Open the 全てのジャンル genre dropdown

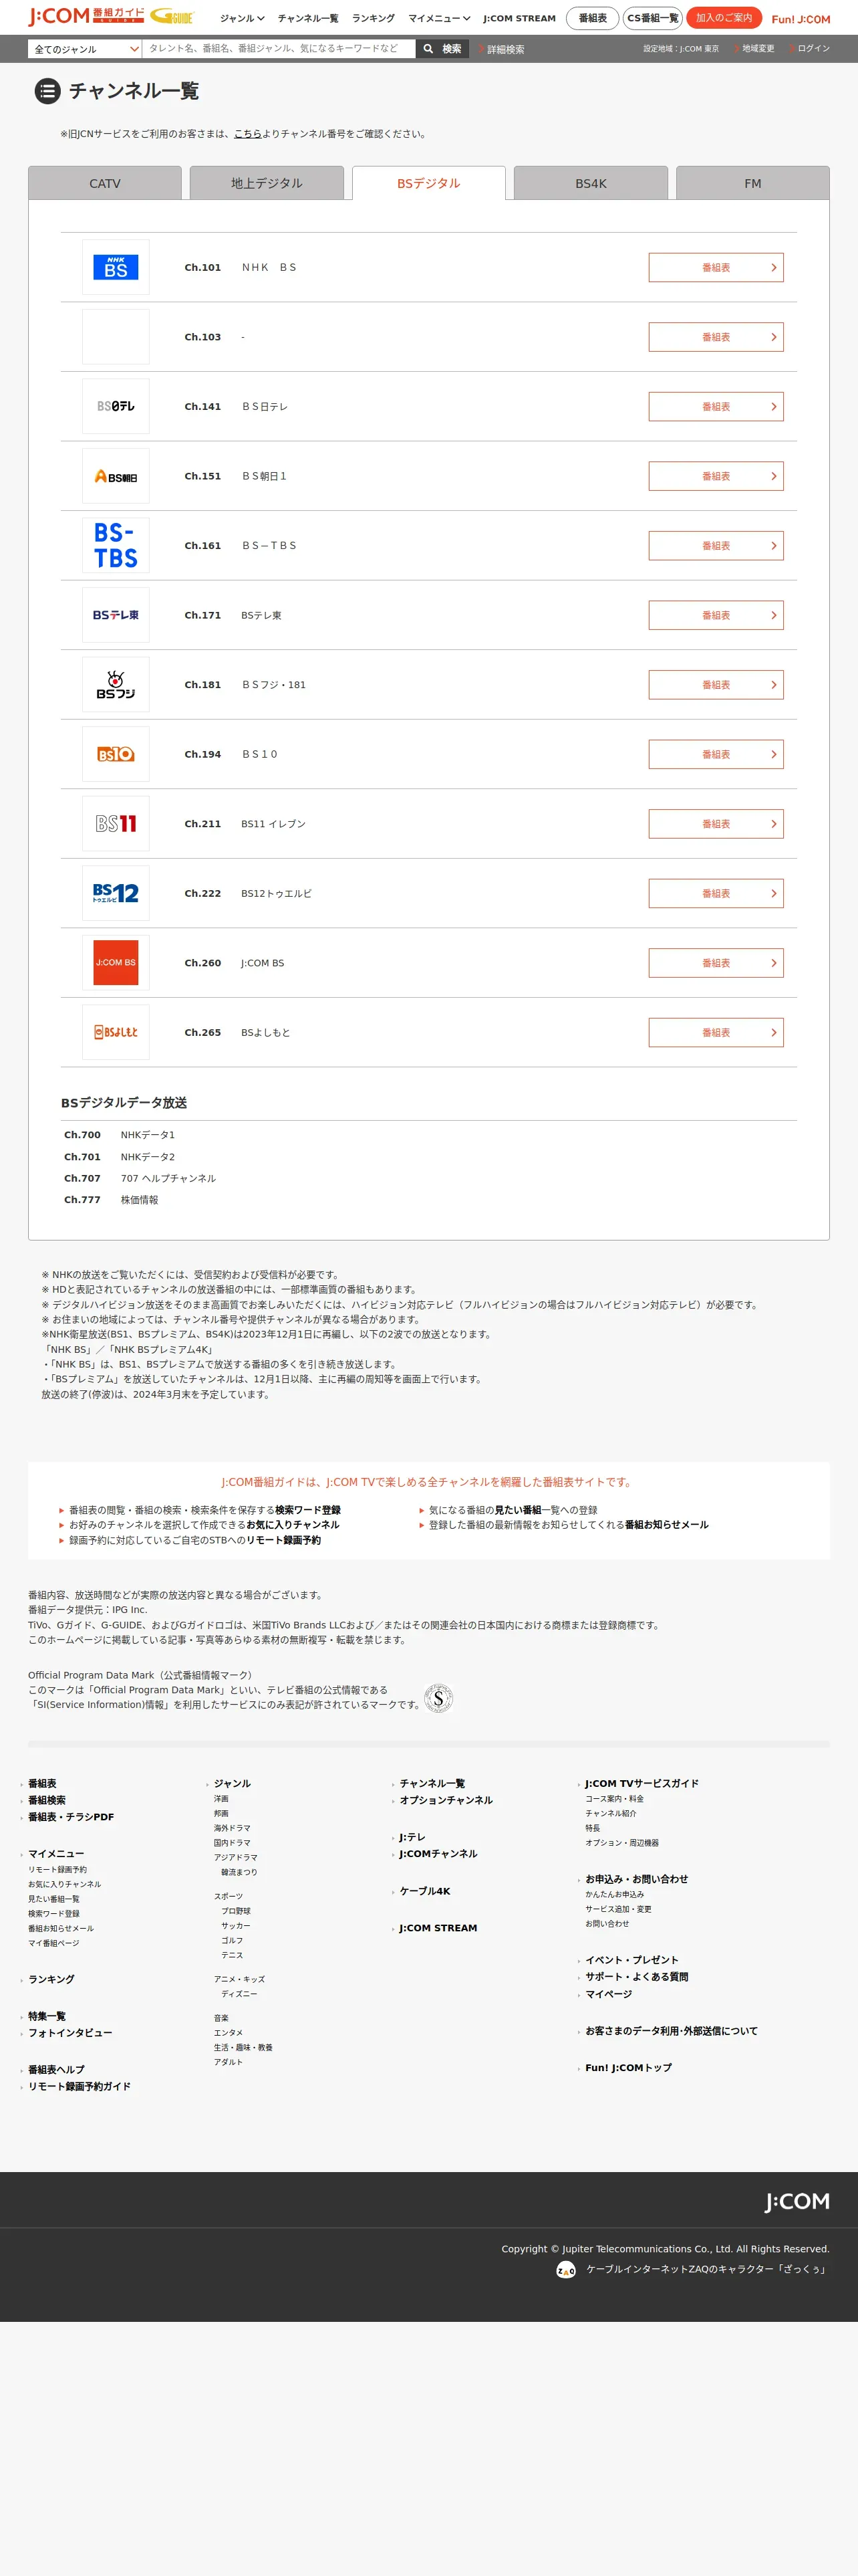click(x=85, y=48)
